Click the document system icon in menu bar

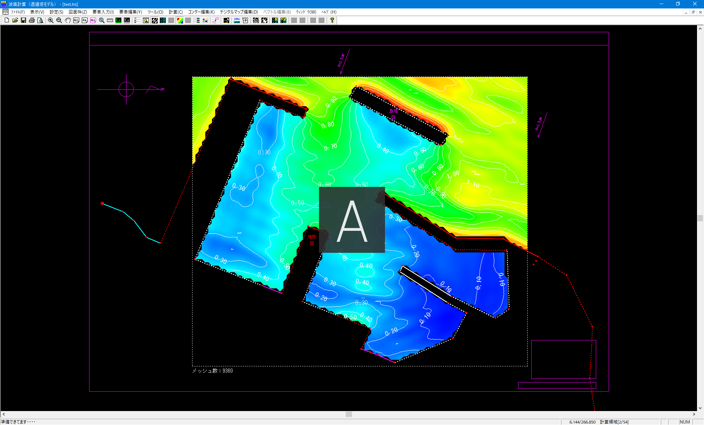point(5,12)
